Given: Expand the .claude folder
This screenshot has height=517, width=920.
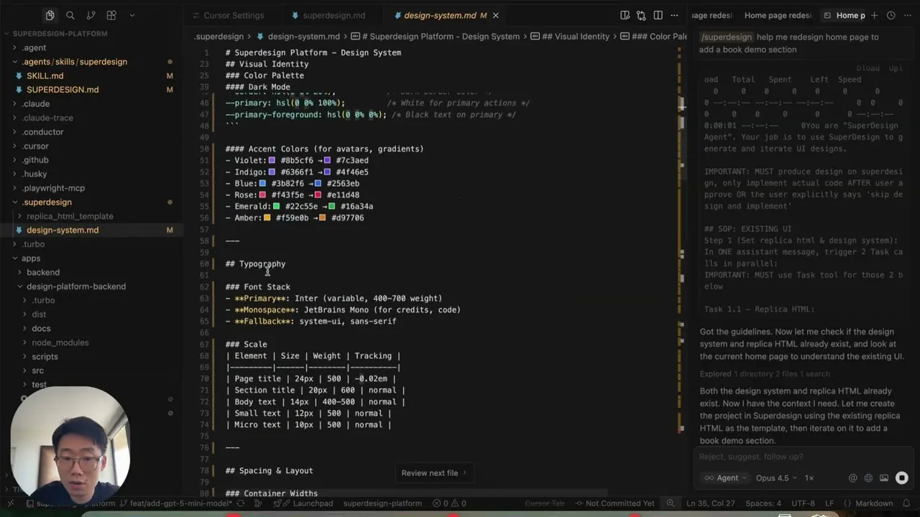Looking at the screenshot, I should (x=35, y=104).
